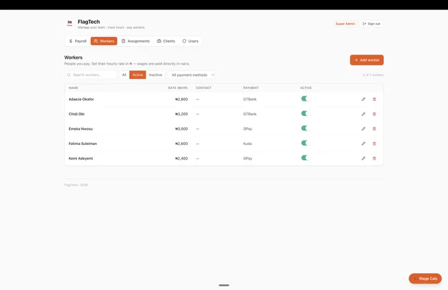448x290 pixels.
Task: Open the All payment methods dropdown
Action: click(x=192, y=75)
